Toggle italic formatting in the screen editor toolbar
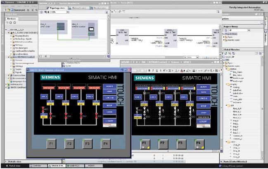Viewport: 268px width, 169px height. point(153,70)
